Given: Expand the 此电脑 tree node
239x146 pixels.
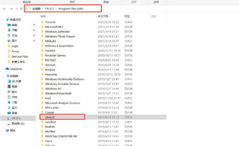Looking at the screenshot, I should (3, 76).
